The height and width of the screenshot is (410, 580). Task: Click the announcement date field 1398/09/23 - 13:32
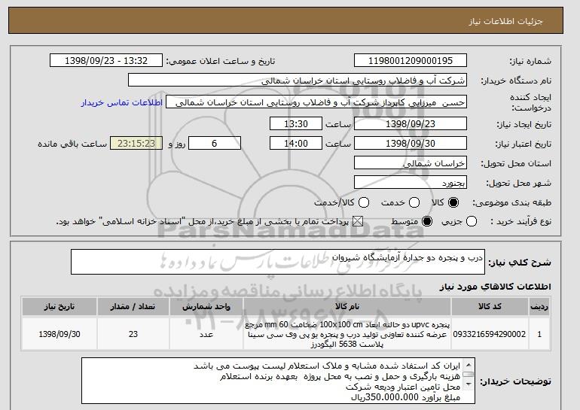pos(106,61)
